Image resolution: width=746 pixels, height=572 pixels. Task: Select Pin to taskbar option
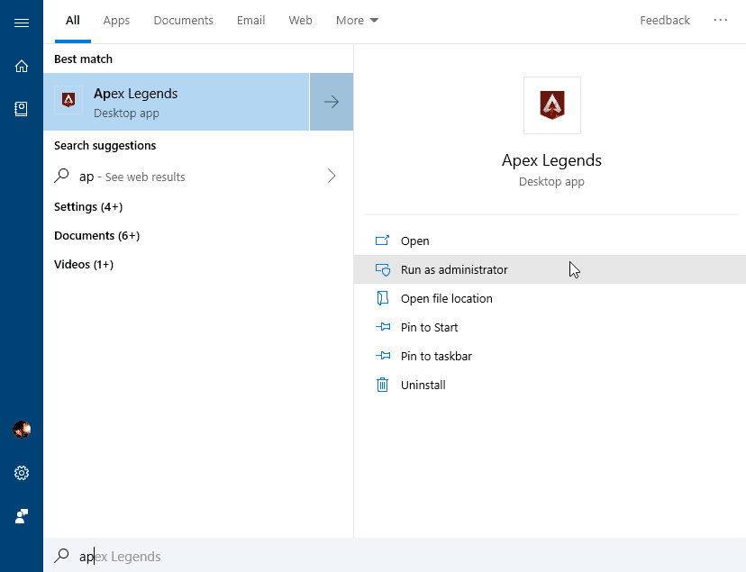pos(436,356)
